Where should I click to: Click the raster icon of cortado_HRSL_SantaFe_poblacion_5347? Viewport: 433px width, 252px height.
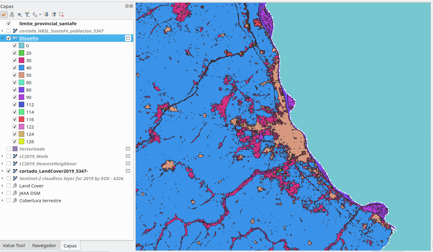(x=15, y=31)
